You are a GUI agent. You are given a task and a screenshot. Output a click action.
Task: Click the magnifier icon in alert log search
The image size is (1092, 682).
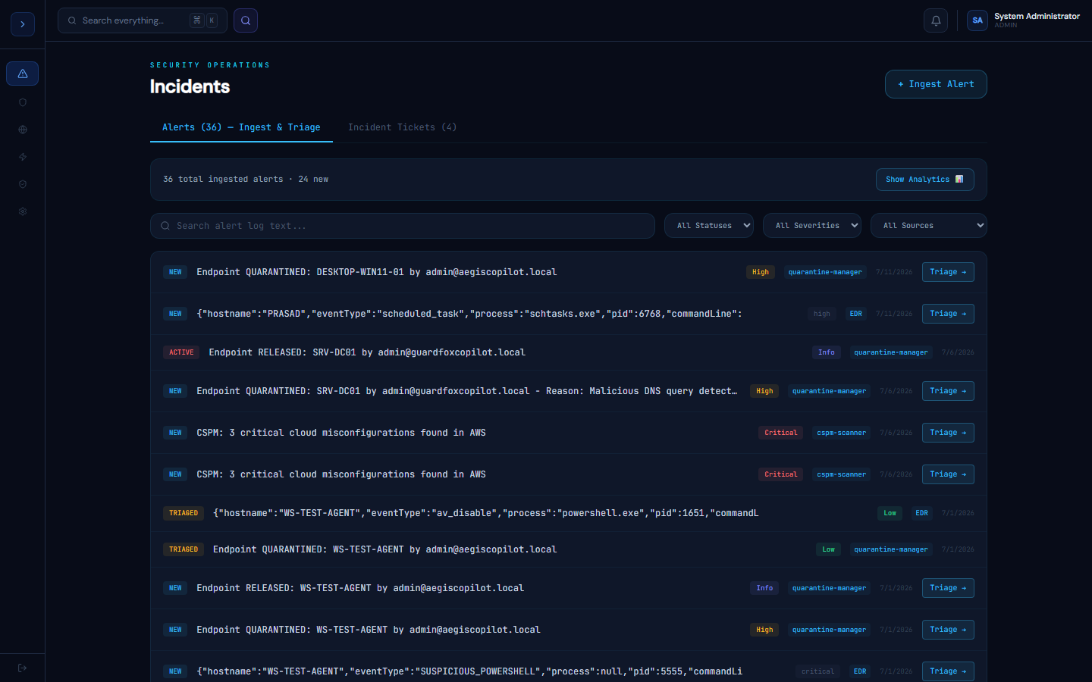[165, 226]
